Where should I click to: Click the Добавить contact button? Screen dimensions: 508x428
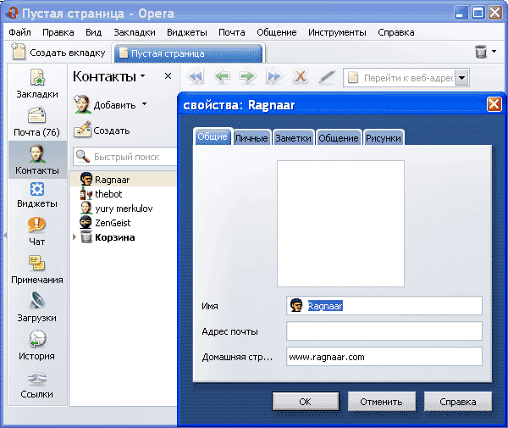coord(105,105)
